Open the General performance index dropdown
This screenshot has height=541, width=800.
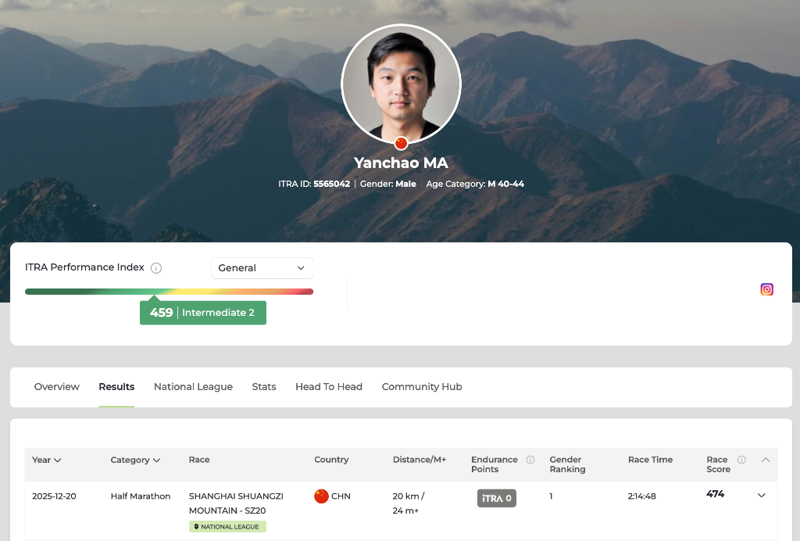262,268
